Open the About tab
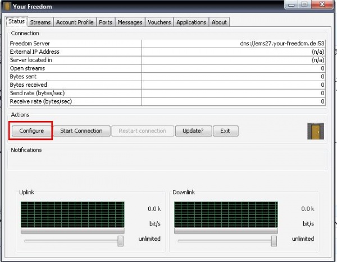This screenshot has height=262, width=337. pyautogui.click(x=219, y=22)
